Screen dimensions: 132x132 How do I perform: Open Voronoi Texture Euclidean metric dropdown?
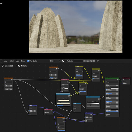click(61, 126)
